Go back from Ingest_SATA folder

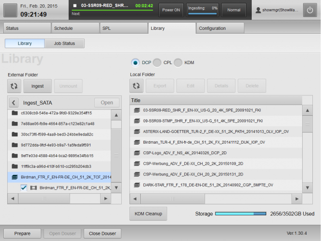14,103
